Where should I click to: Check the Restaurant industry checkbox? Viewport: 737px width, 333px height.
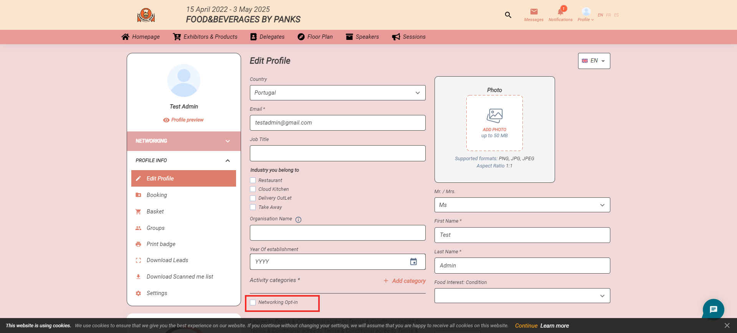pyautogui.click(x=253, y=180)
